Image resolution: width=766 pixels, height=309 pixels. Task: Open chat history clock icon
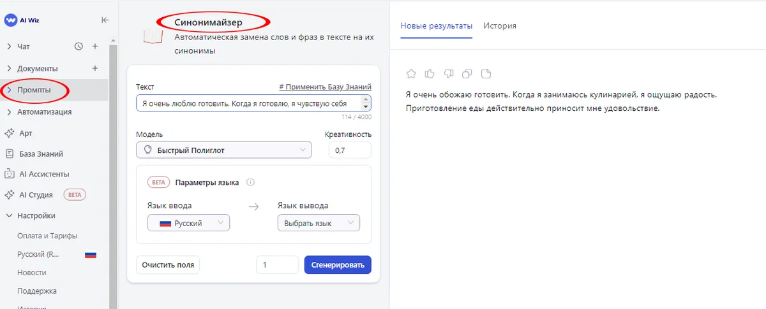79,47
